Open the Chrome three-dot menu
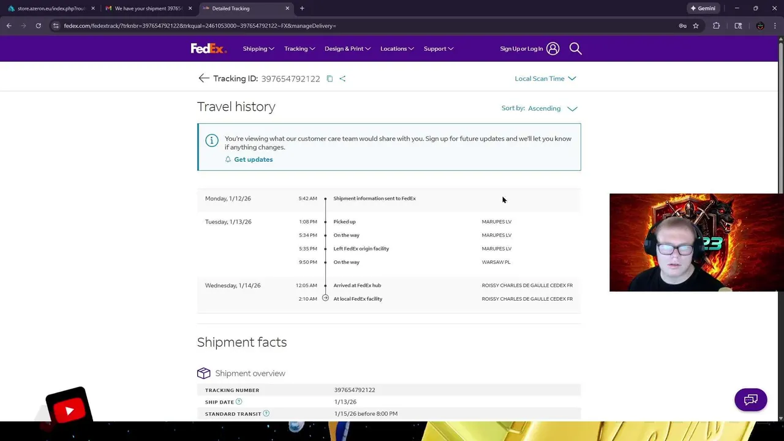The image size is (784, 441). pos(775,26)
